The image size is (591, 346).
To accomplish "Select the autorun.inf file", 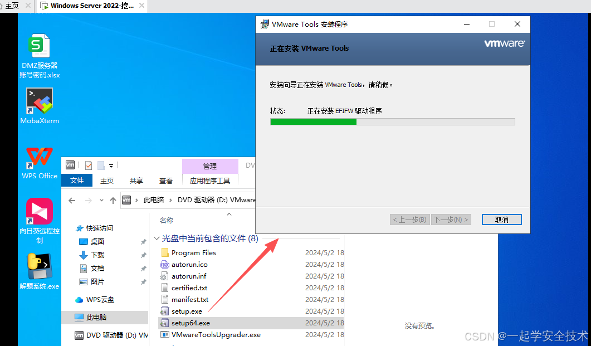I will [x=189, y=276].
